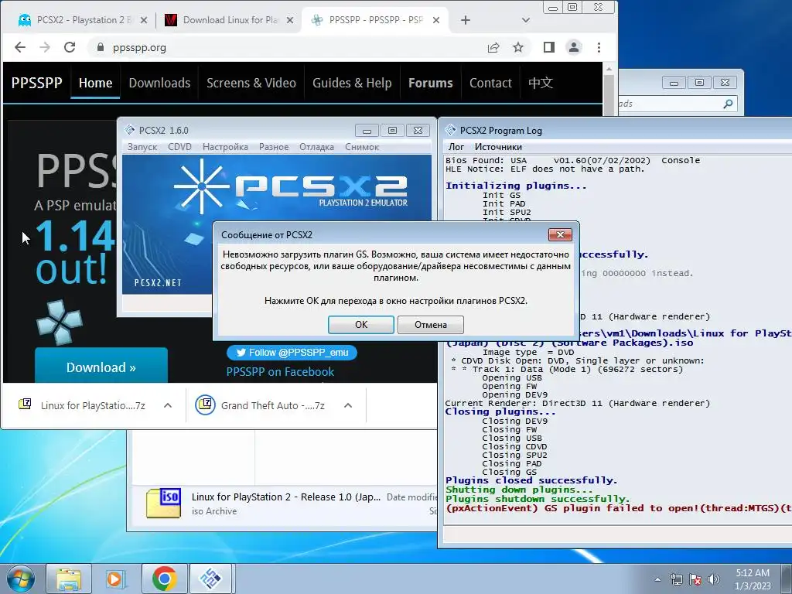Open Screens & Video on PPSSPP site
The height and width of the screenshot is (594, 792).
coord(251,83)
